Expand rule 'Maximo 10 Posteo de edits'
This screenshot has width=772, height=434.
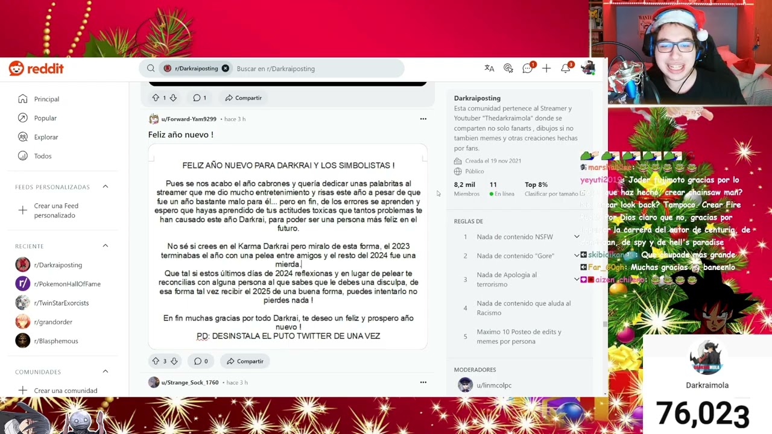519,336
